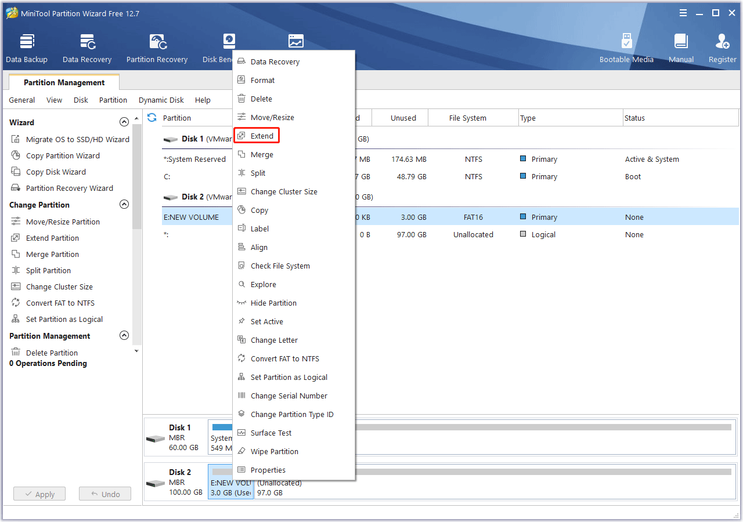
Task: Choose Change Partition Type ID menu entry
Action: pos(292,414)
